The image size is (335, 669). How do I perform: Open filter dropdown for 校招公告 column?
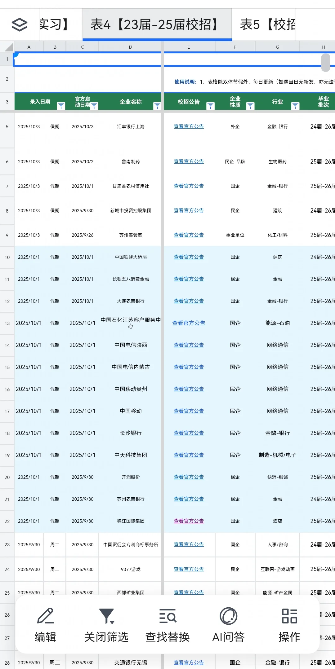point(211,106)
